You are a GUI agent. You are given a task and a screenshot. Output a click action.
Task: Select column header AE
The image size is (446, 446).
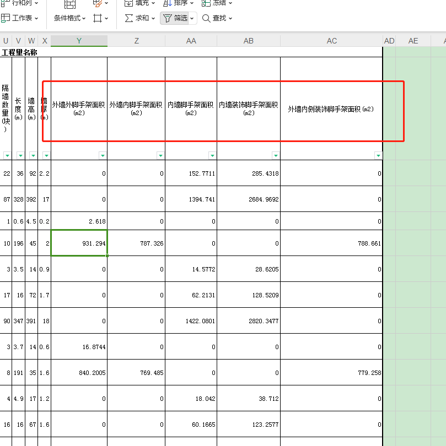[413, 41]
